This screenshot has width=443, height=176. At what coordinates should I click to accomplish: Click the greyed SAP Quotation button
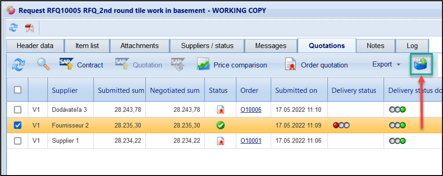point(139,65)
